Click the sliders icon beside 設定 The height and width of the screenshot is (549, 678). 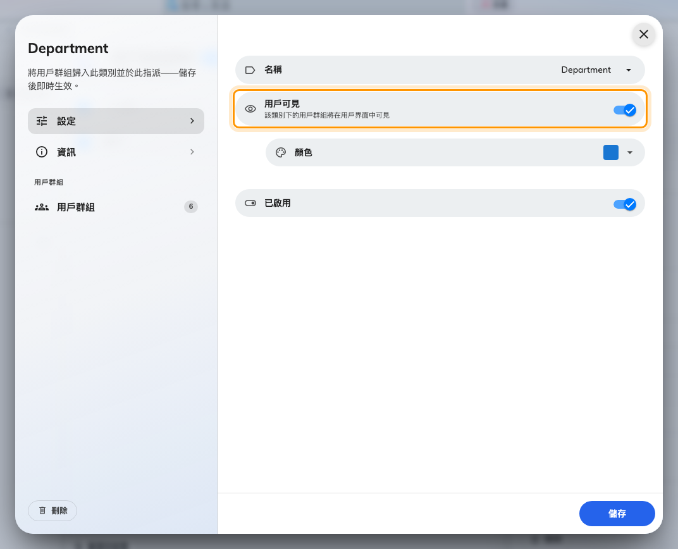(42, 121)
